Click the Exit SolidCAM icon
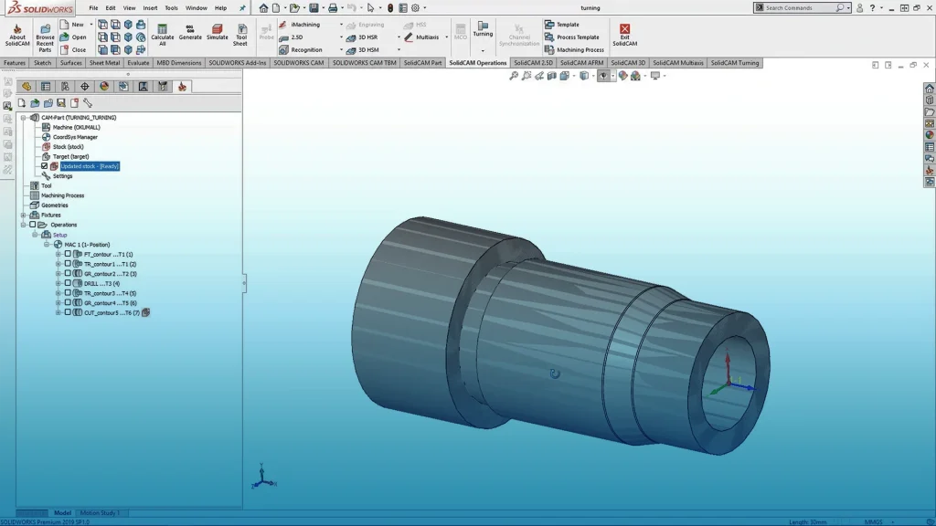Viewport: 936px width, 526px height. click(x=625, y=31)
